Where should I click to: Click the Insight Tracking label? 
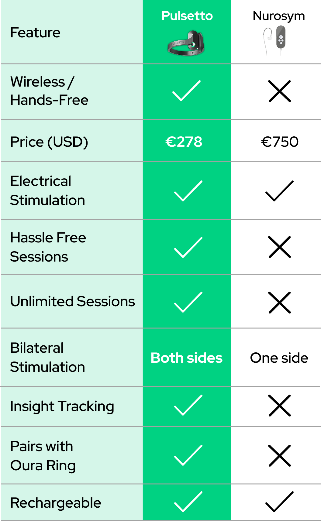pyautogui.click(x=62, y=406)
